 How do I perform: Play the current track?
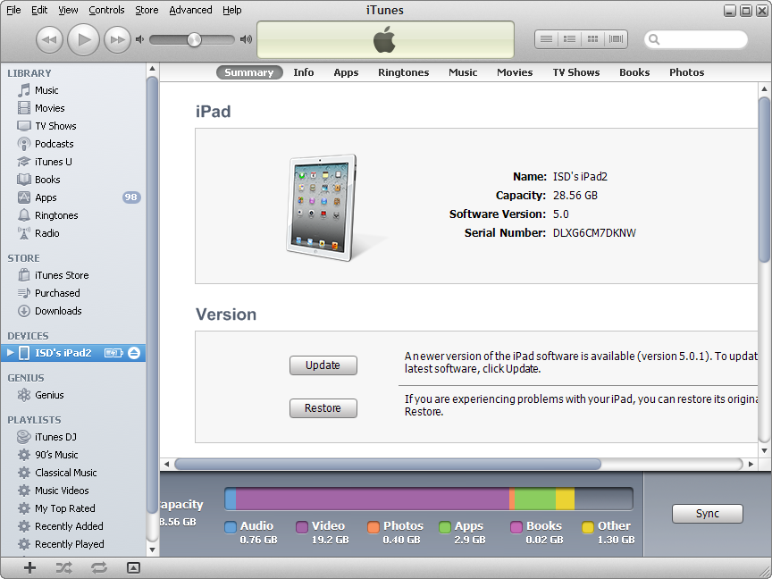pos(83,39)
